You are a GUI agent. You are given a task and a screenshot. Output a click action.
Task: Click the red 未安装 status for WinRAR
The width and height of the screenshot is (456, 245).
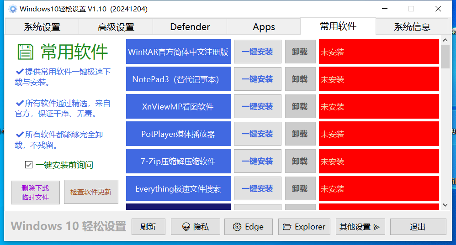coord(379,52)
